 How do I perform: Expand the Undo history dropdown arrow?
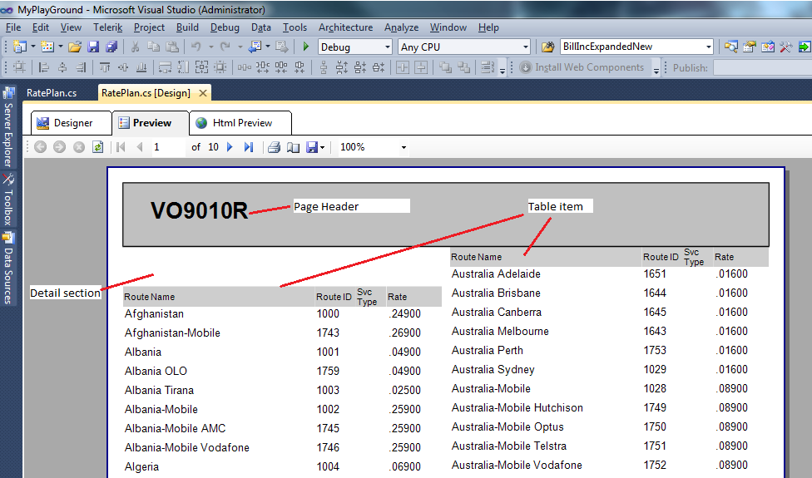tap(210, 47)
